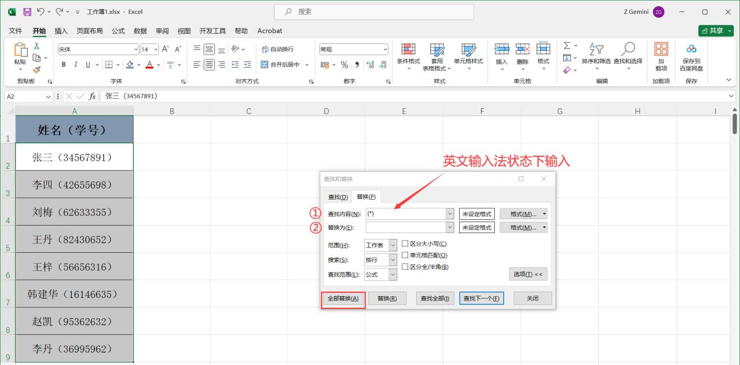
Task: Align text right
Action: coord(222,65)
